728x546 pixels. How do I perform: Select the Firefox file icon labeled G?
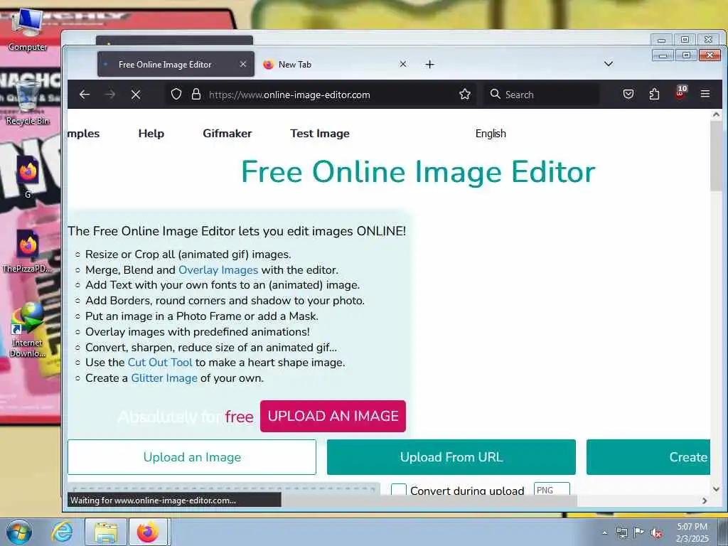click(x=28, y=177)
